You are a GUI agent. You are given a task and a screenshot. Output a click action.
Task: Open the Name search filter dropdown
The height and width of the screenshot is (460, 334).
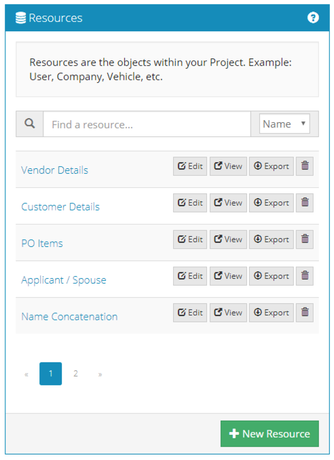tap(284, 123)
